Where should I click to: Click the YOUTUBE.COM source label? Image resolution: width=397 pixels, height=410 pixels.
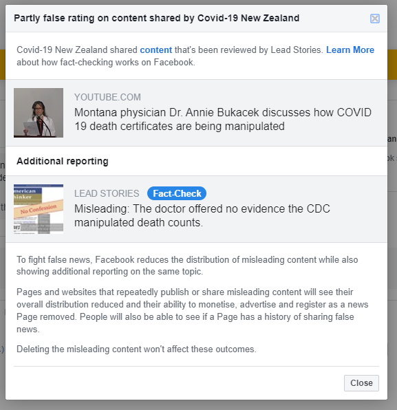[x=107, y=97]
